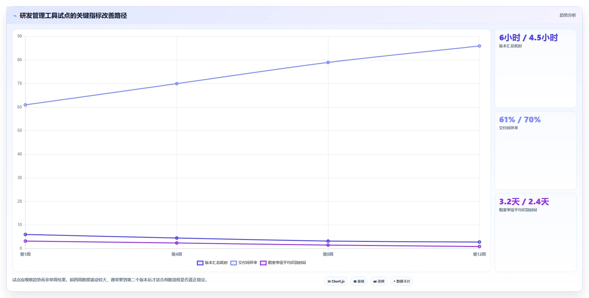
Task: Click the 阻塞事项平均识别时间 caption in the third card
Action: tap(518, 210)
